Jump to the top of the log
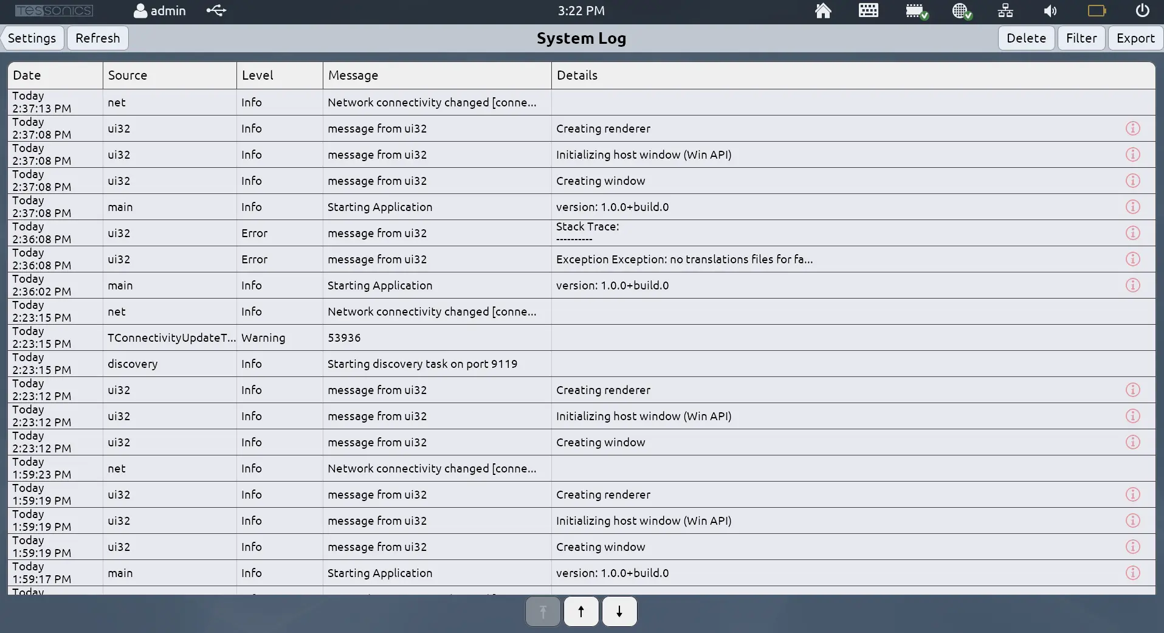 (543, 611)
